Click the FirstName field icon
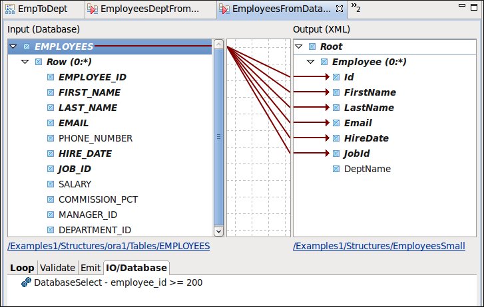The image size is (484, 307). pyautogui.click(x=336, y=92)
